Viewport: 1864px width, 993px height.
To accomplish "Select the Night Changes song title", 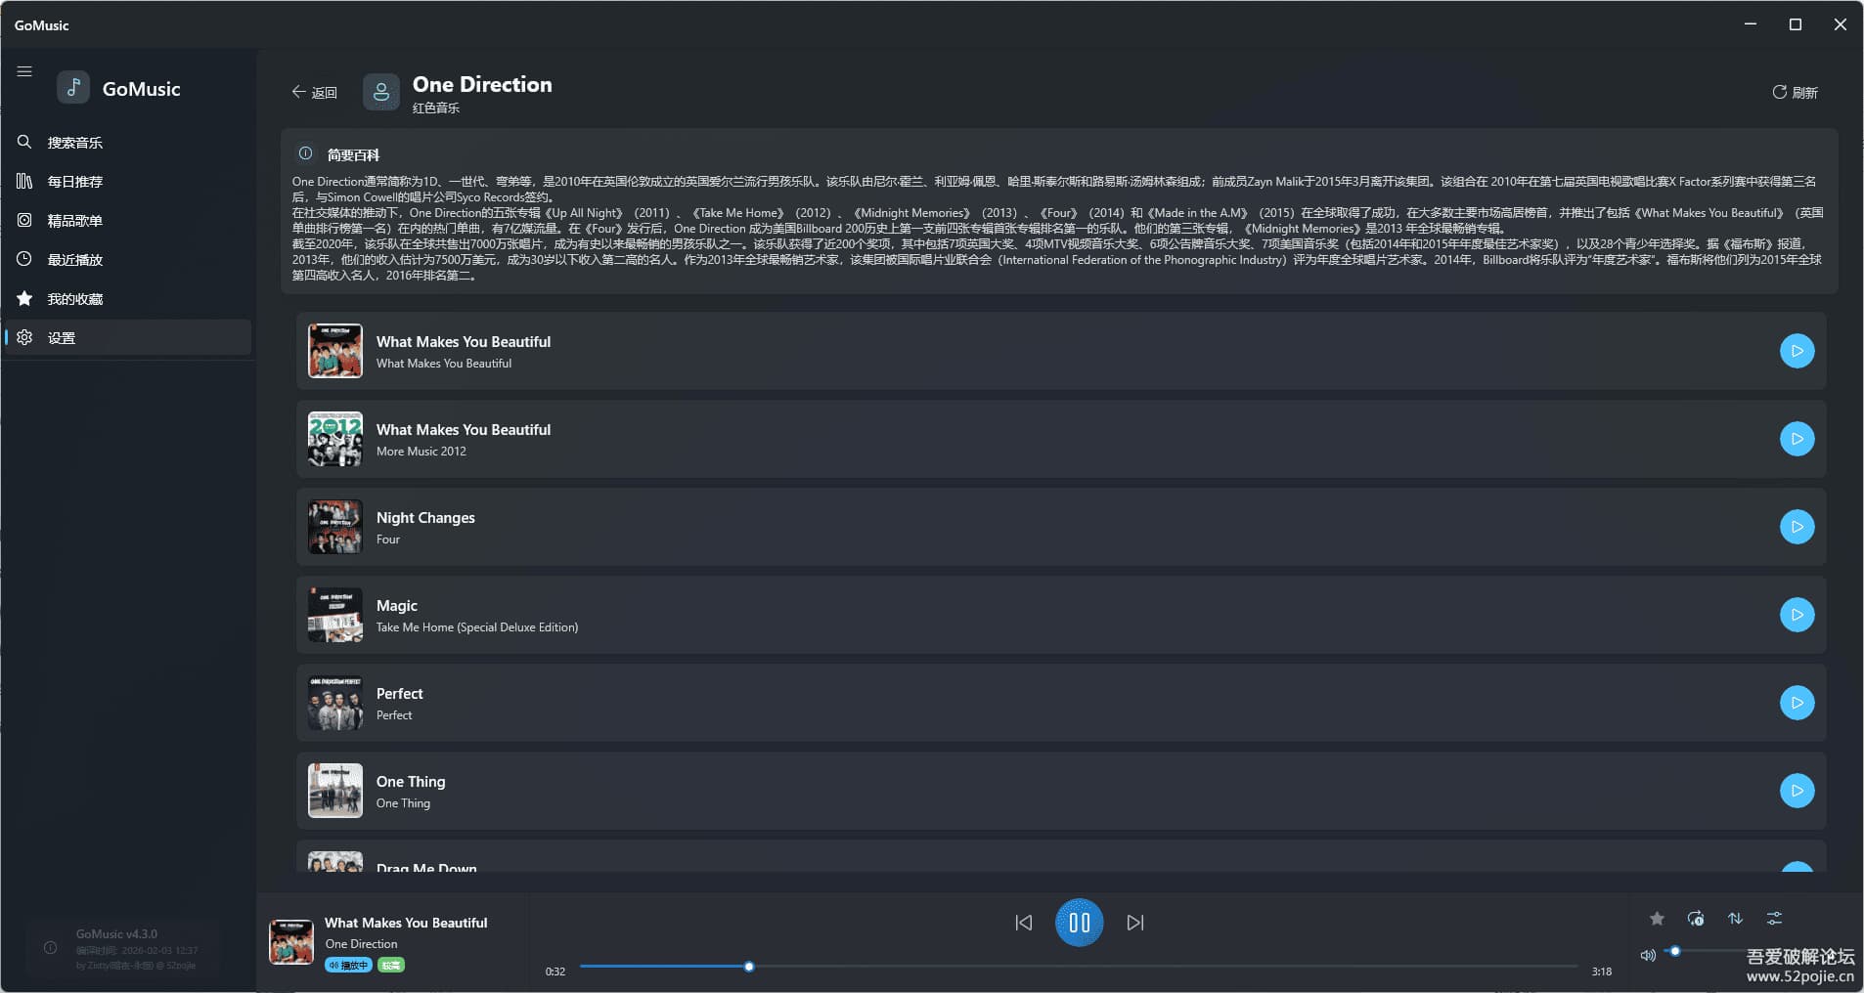I will point(425,518).
